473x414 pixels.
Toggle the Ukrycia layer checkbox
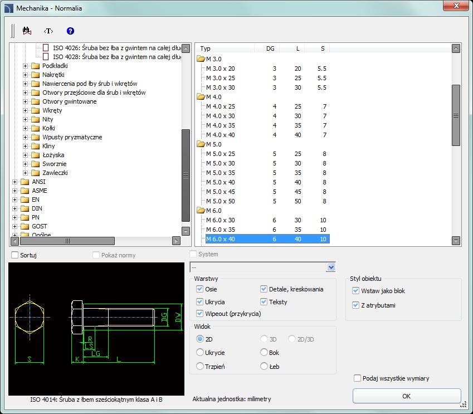click(x=199, y=301)
